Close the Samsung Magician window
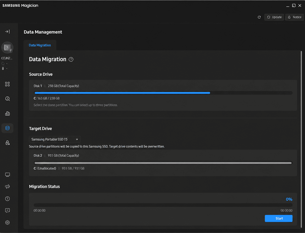 pyautogui.click(x=300, y=6)
